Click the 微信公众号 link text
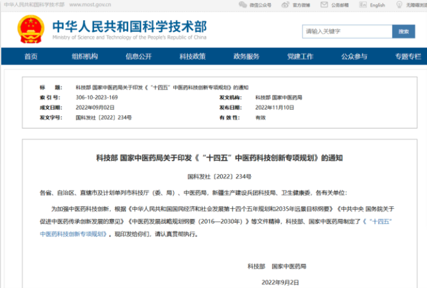The image size is (427, 288). (260, 5)
